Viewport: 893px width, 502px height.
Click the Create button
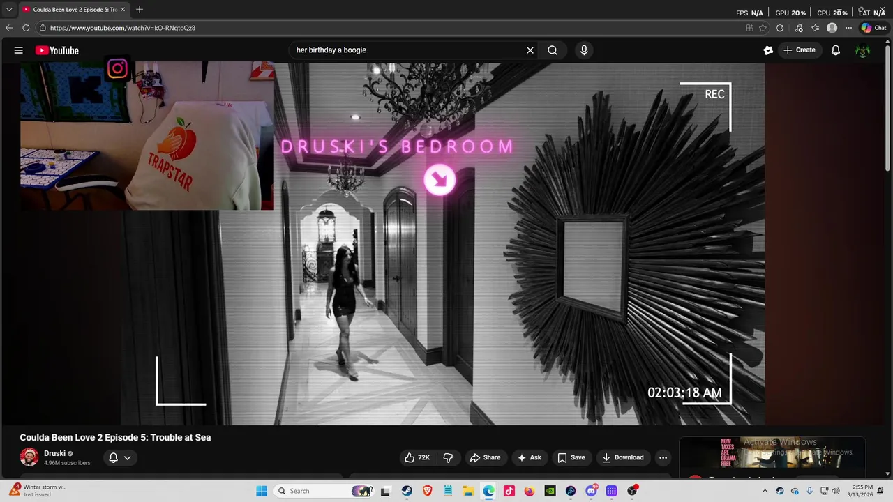[x=800, y=50]
